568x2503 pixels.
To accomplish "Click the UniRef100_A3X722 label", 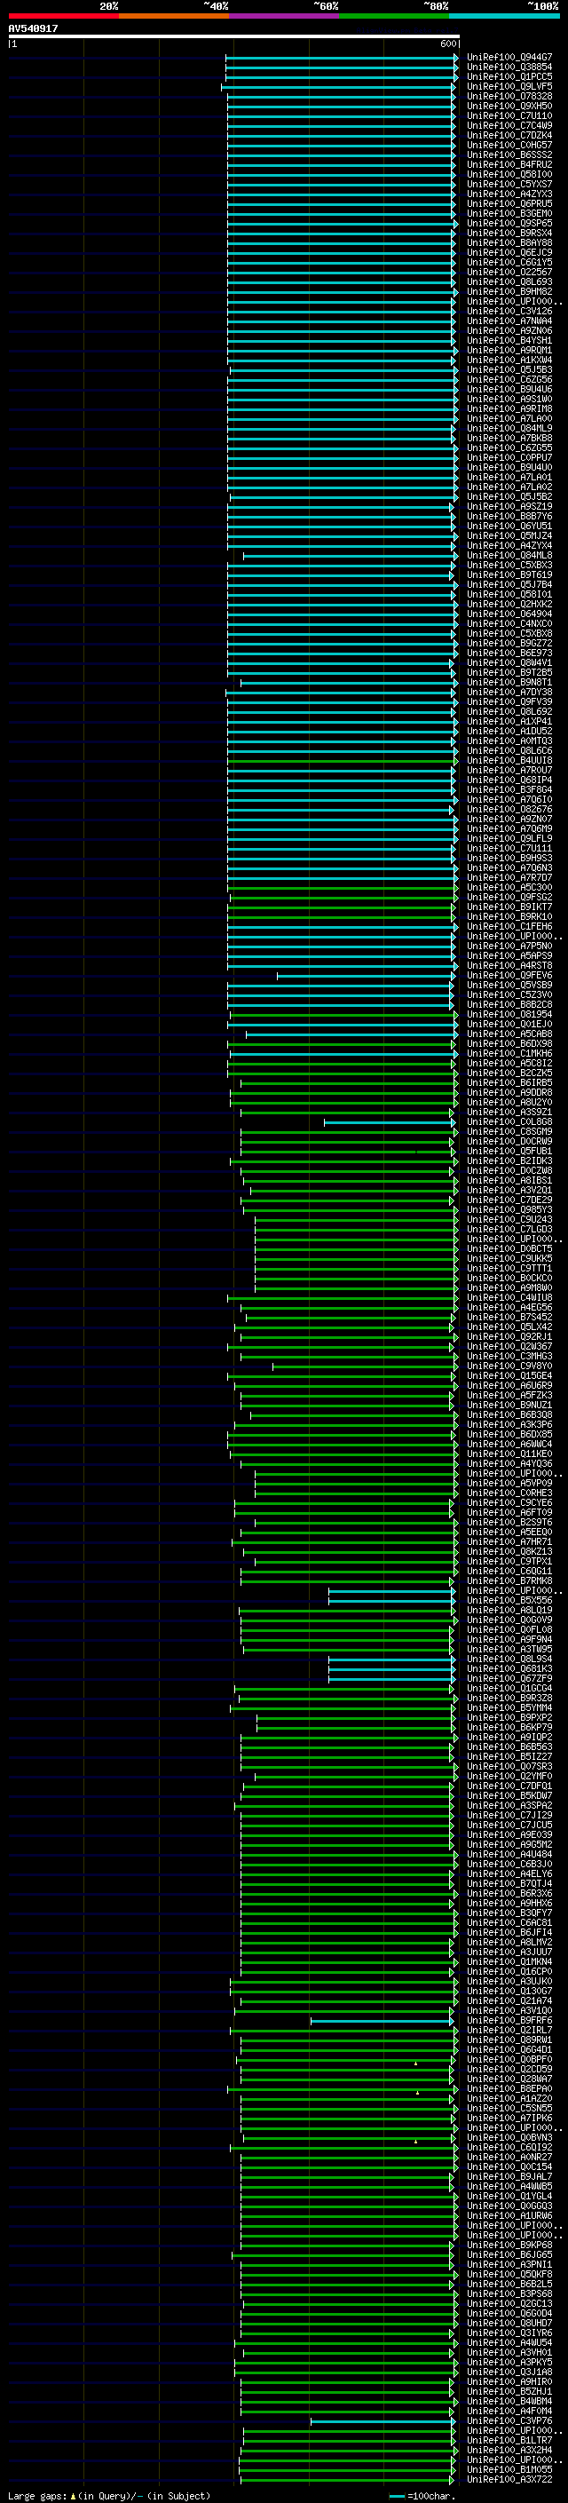I will tap(509, 2480).
